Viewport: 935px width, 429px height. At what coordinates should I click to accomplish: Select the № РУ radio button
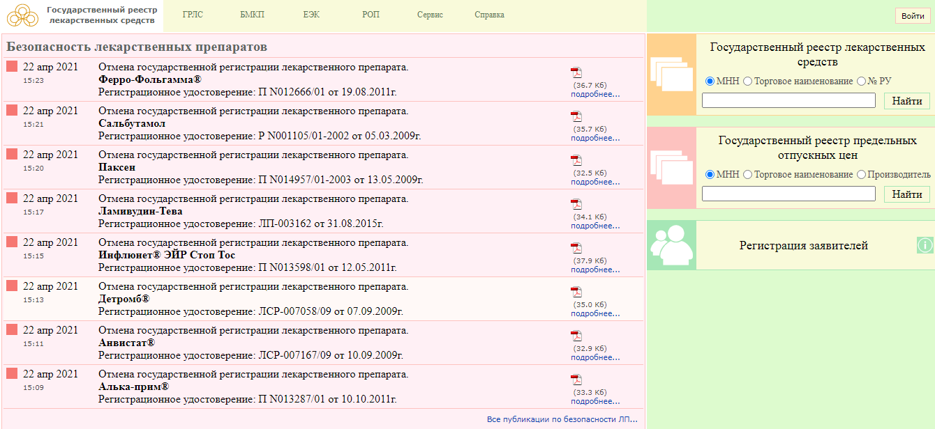point(861,81)
